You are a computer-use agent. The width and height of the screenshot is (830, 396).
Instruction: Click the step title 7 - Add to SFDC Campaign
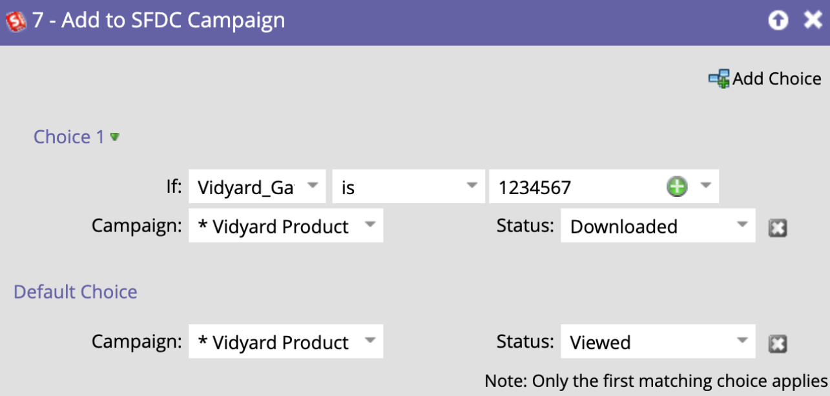159,21
